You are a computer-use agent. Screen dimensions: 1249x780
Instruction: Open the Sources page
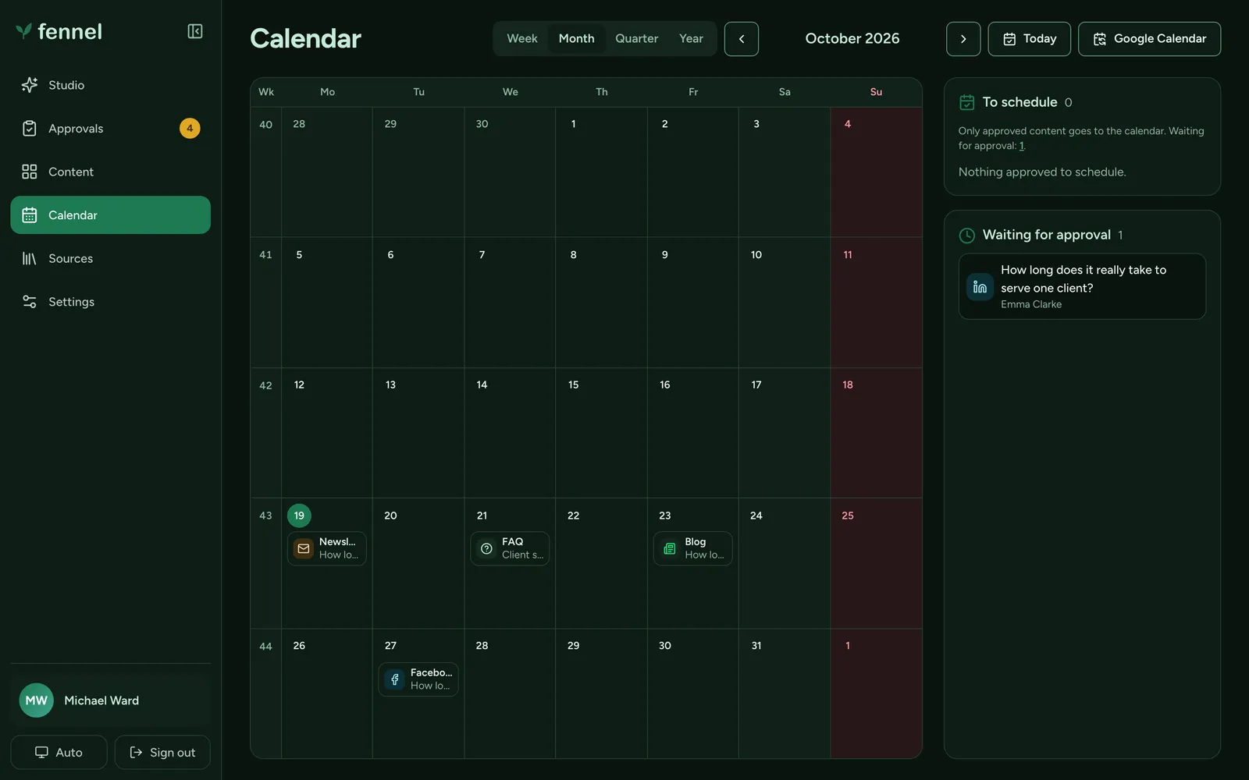(x=110, y=258)
